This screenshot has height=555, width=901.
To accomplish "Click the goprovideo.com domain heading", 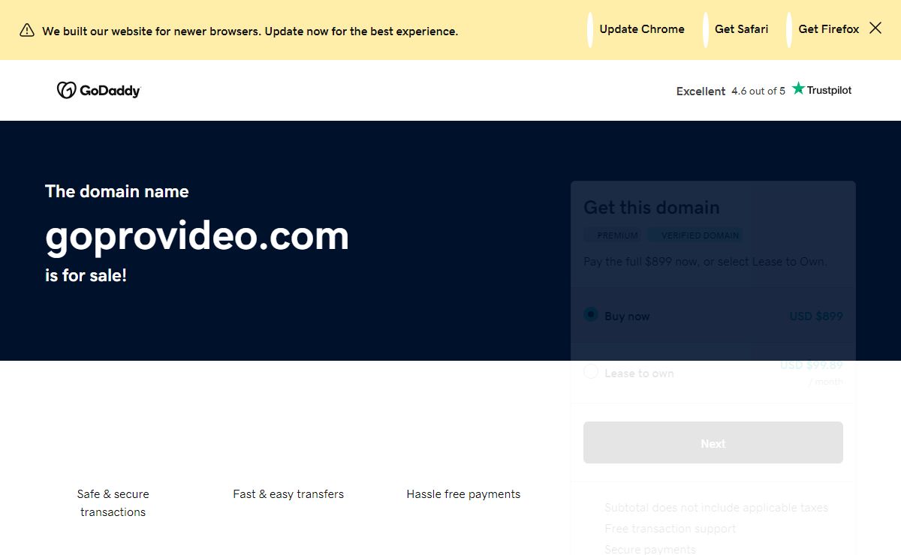I will (x=197, y=235).
